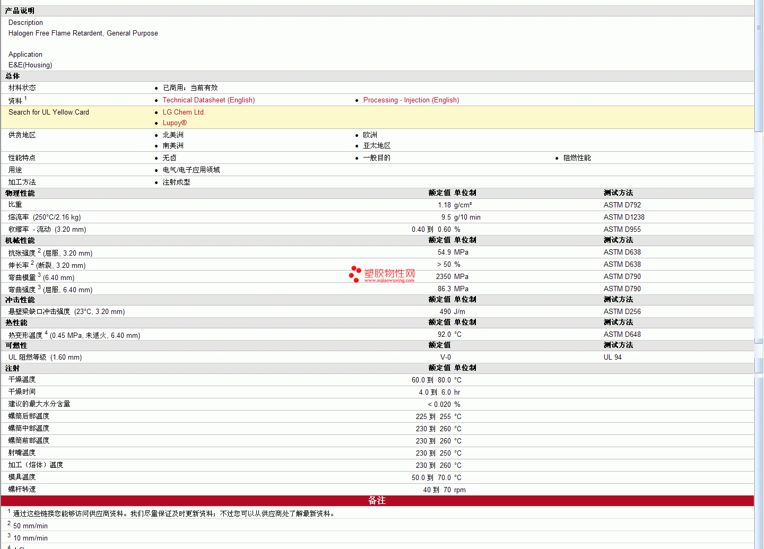This screenshot has height=549, width=764.
Task: Click the red 备注 notes header bar
Action: (377, 501)
